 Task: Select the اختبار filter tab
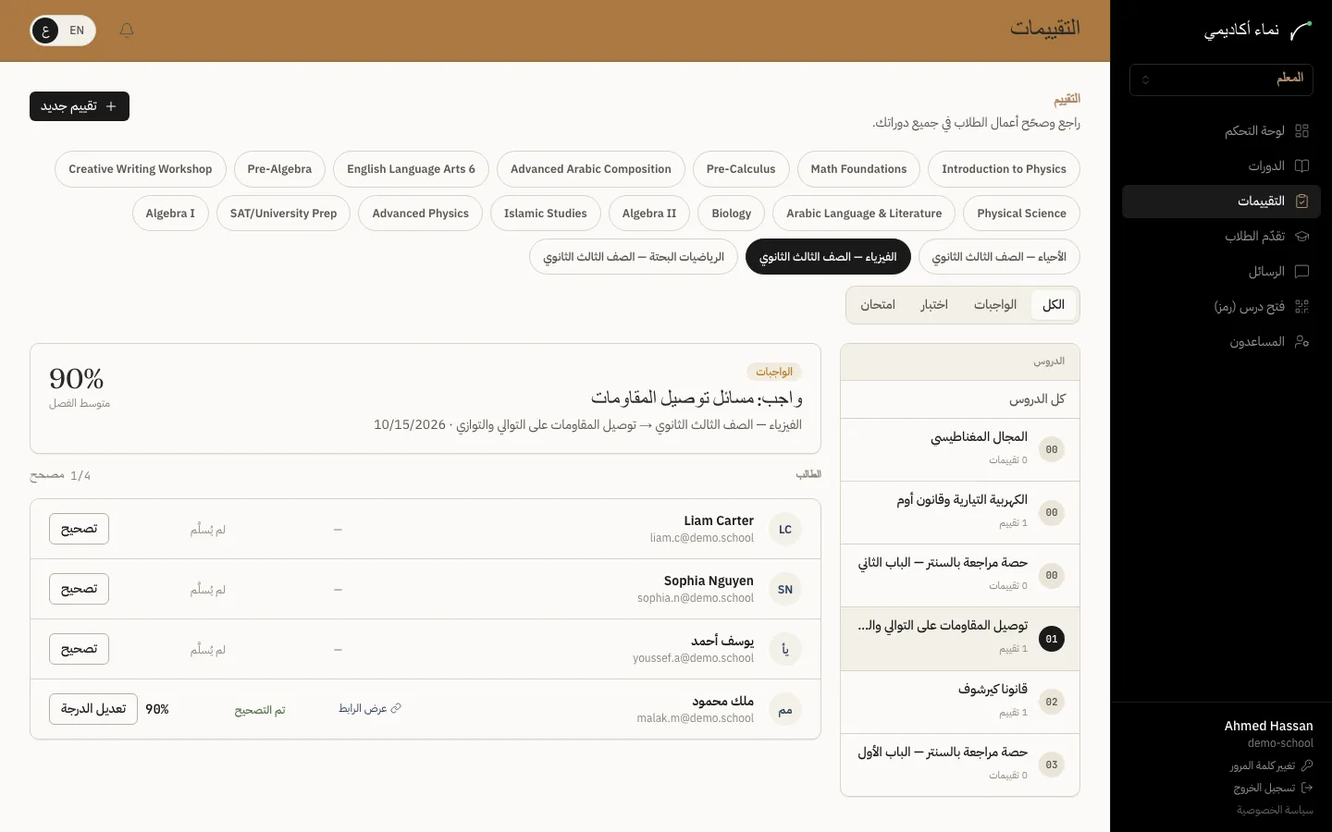(934, 305)
